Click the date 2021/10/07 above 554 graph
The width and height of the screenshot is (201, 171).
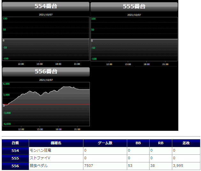point(46,15)
